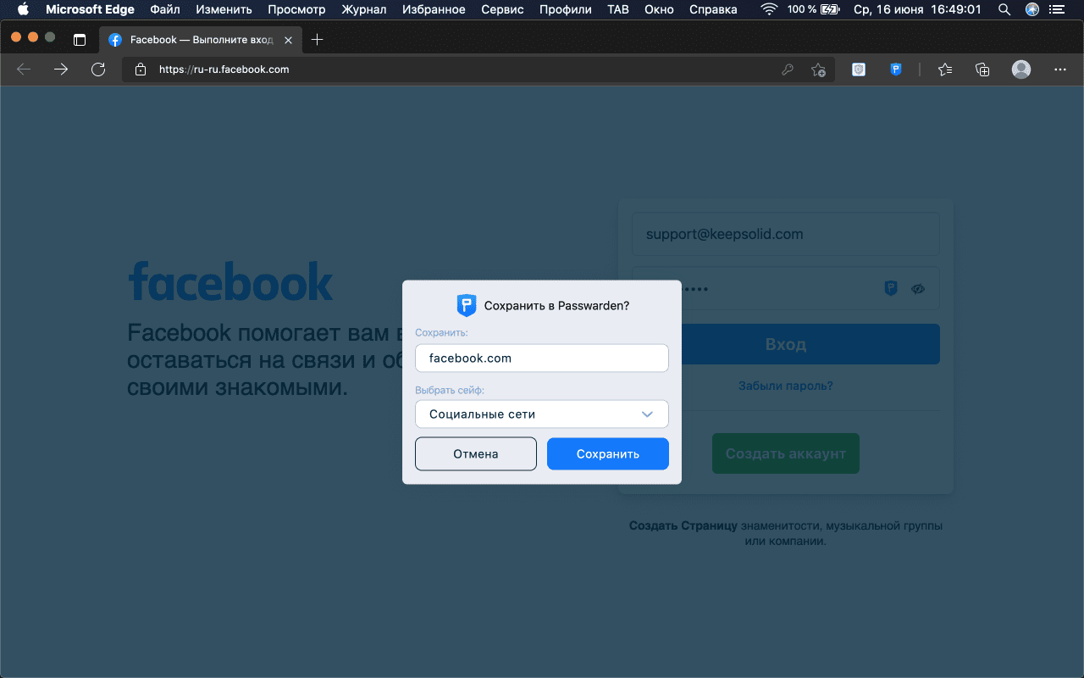Toggle password visibility eye icon

(x=918, y=289)
